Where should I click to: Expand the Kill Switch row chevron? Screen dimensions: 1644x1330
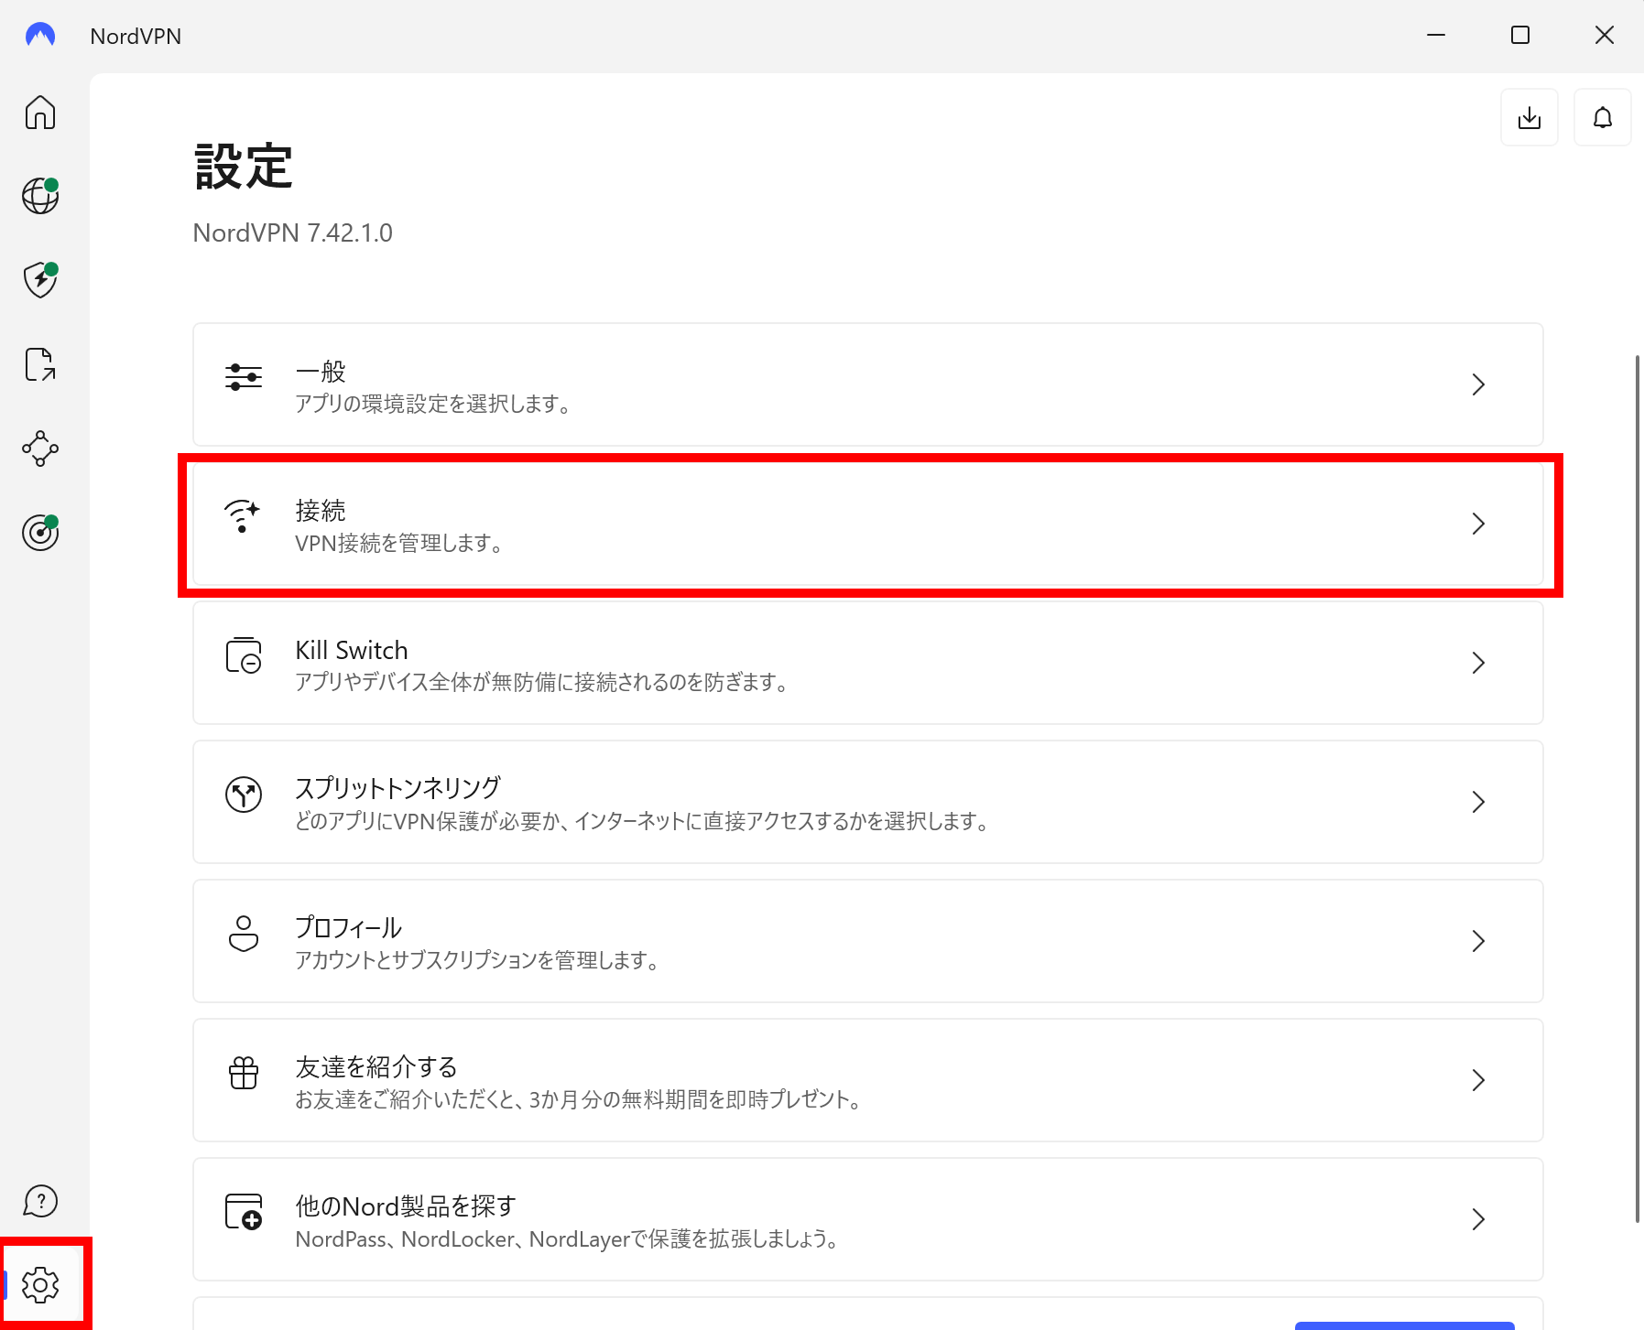click(x=1478, y=663)
